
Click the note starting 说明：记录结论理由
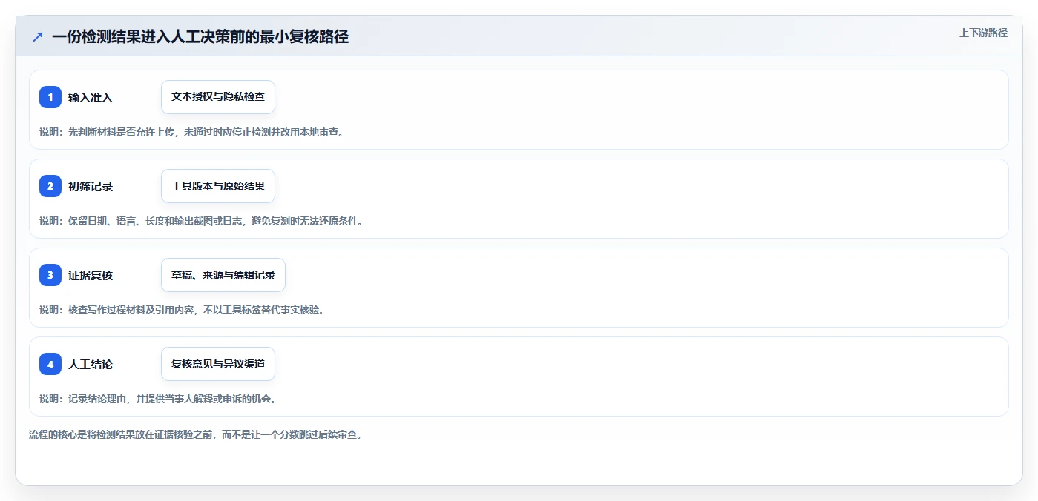coord(159,399)
